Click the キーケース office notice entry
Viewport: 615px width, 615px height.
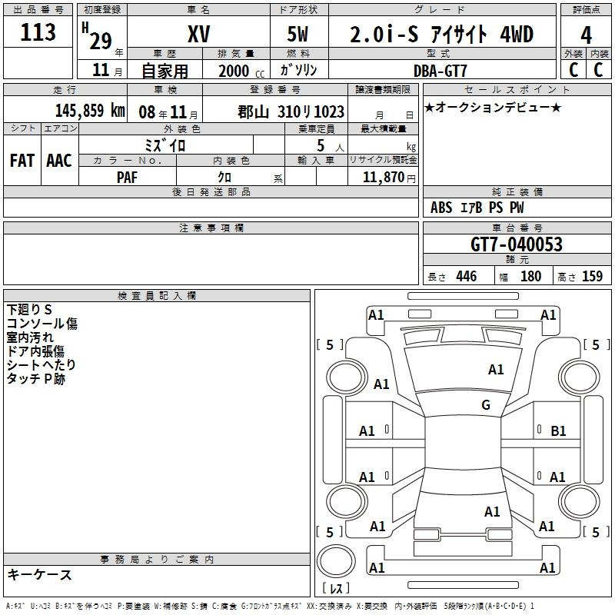pyautogui.click(x=40, y=575)
